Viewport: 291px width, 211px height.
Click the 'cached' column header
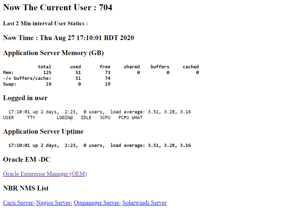point(191,67)
